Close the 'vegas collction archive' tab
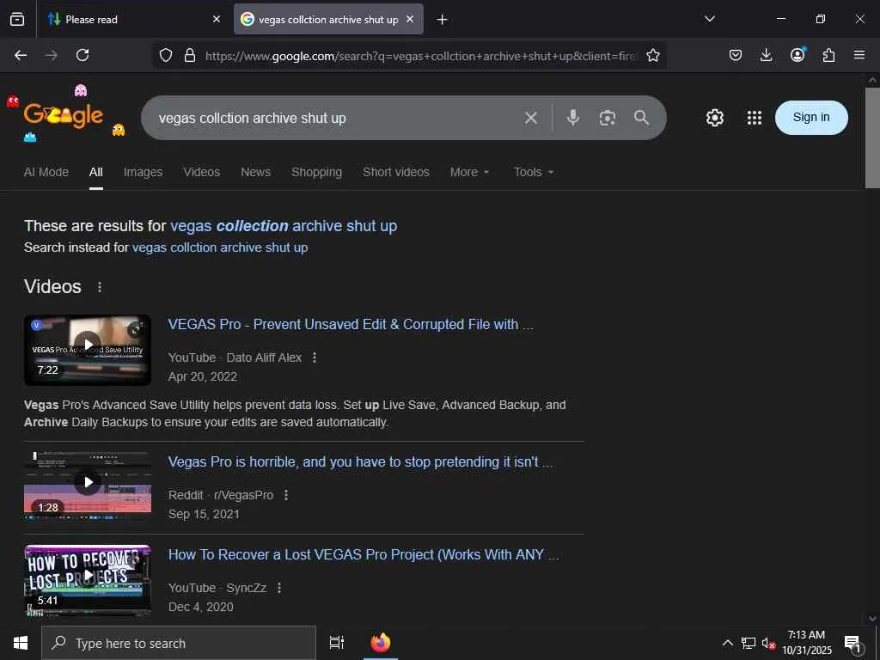 [x=410, y=19]
